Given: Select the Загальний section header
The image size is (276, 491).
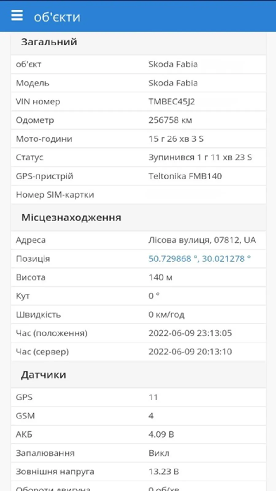Looking at the screenshot, I should 49,42.
